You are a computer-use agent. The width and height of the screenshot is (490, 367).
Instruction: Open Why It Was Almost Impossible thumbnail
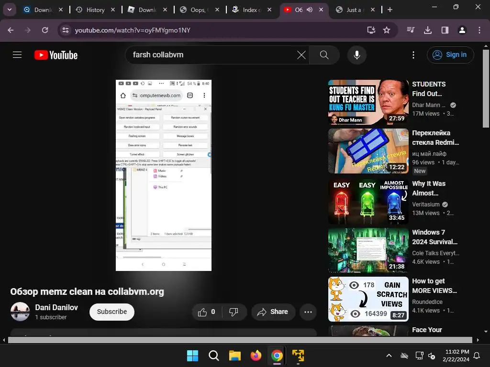(x=368, y=201)
